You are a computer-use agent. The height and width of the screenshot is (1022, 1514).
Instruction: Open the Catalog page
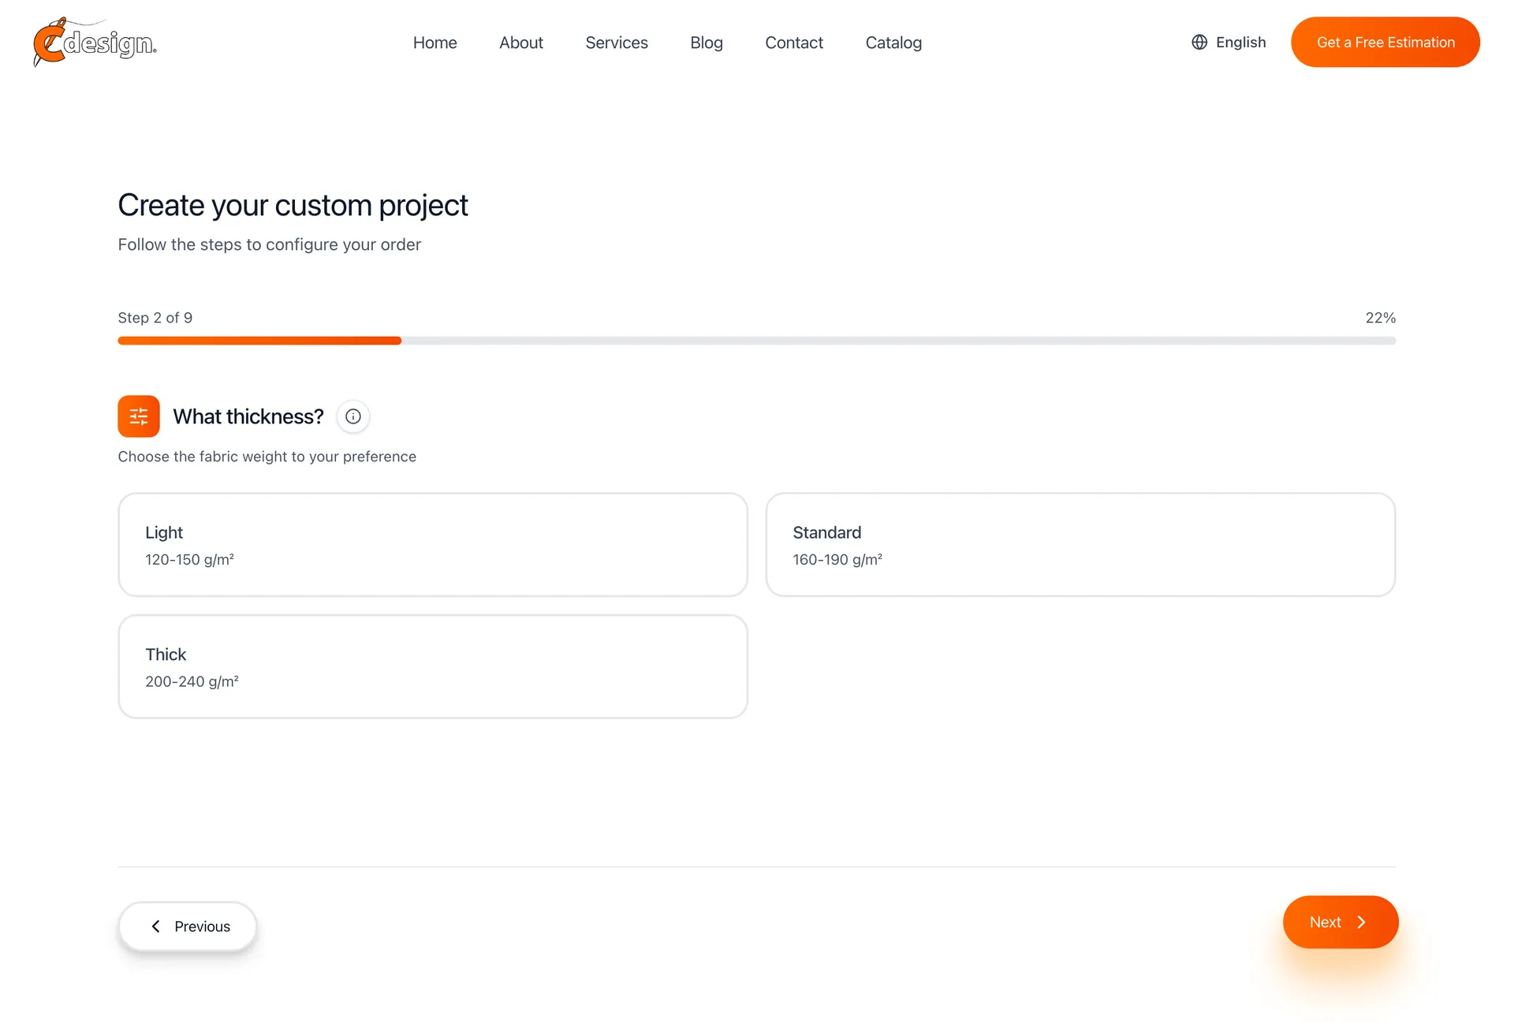point(893,43)
